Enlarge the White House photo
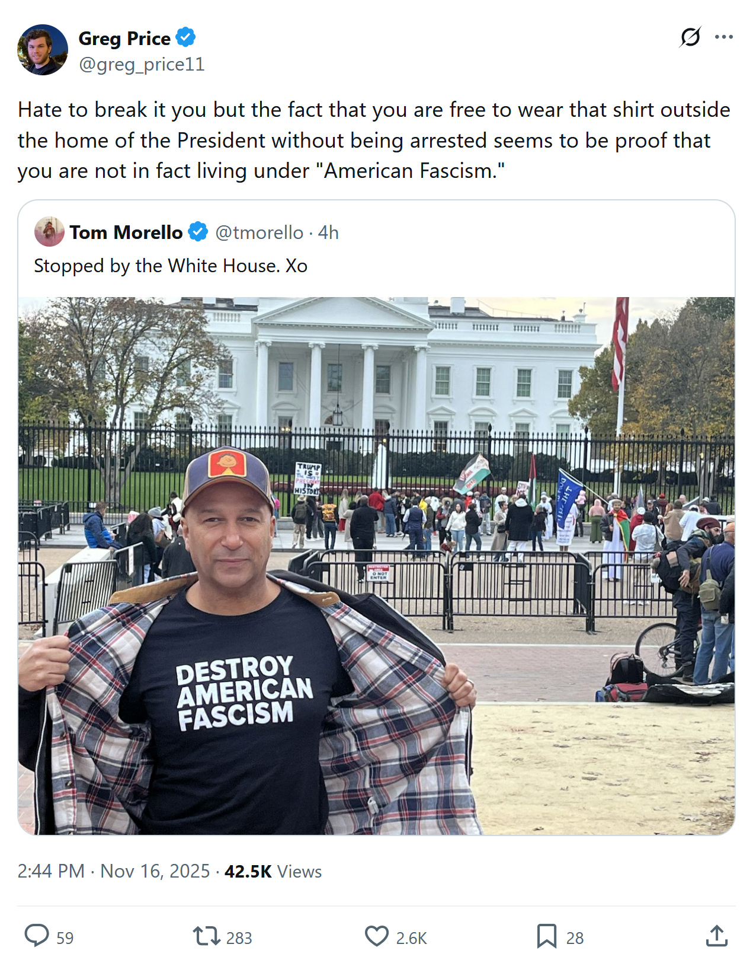753x960 pixels. point(376,566)
